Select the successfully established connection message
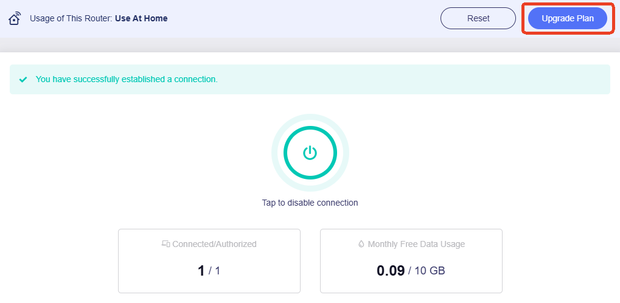 (127, 80)
